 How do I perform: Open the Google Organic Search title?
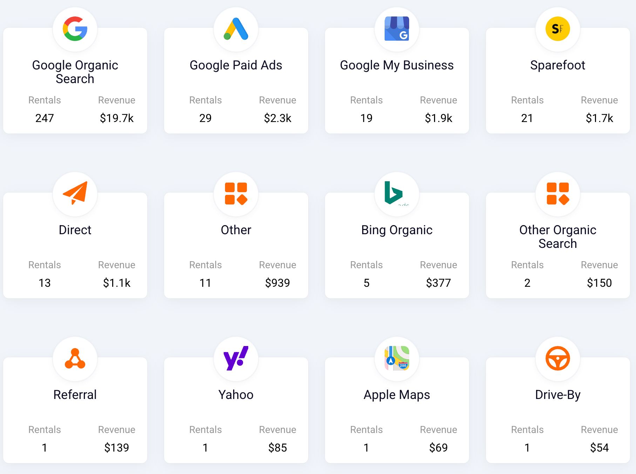tap(75, 72)
